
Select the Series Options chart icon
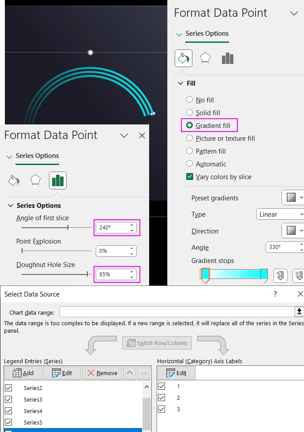click(x=227, y=58)
